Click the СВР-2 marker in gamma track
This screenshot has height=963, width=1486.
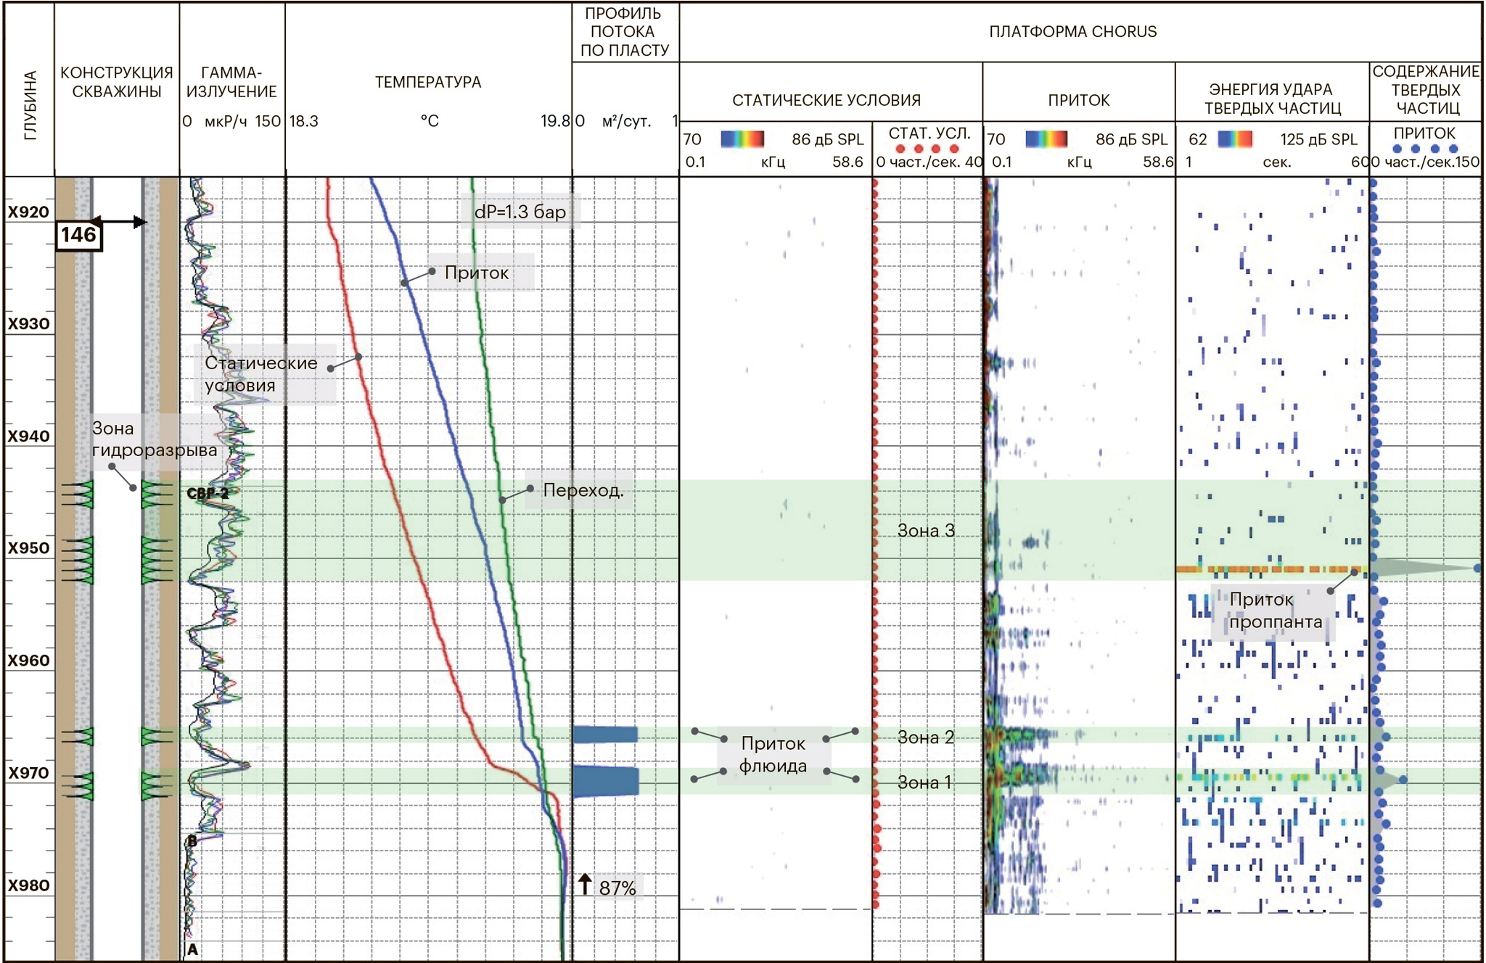coord(208,494)
